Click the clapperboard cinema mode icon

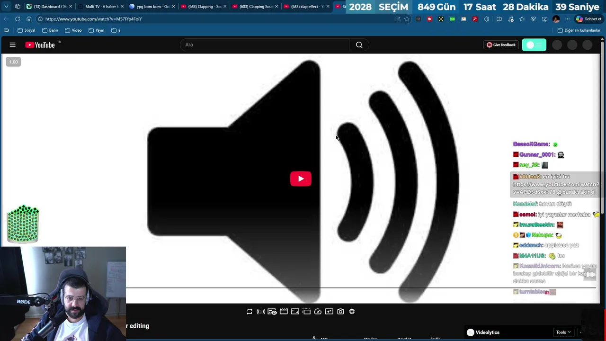(284, 312)
